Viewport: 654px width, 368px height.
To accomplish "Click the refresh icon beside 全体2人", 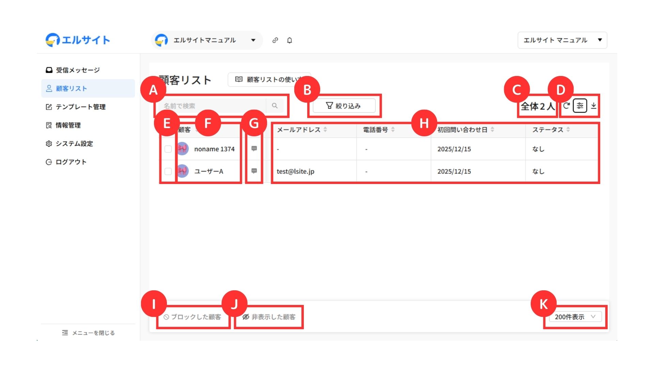I will click(x=566, y=106).
